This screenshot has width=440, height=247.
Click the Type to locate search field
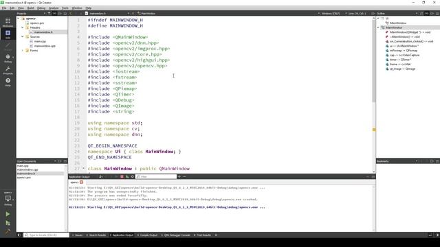(x=46, y=235)
